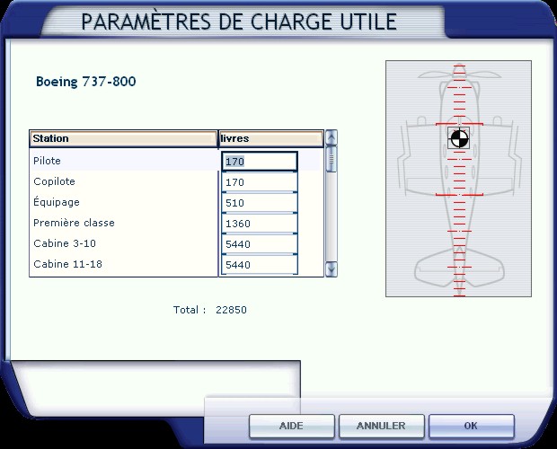Click the Cabine 11-18 weight field

point(260,264)
